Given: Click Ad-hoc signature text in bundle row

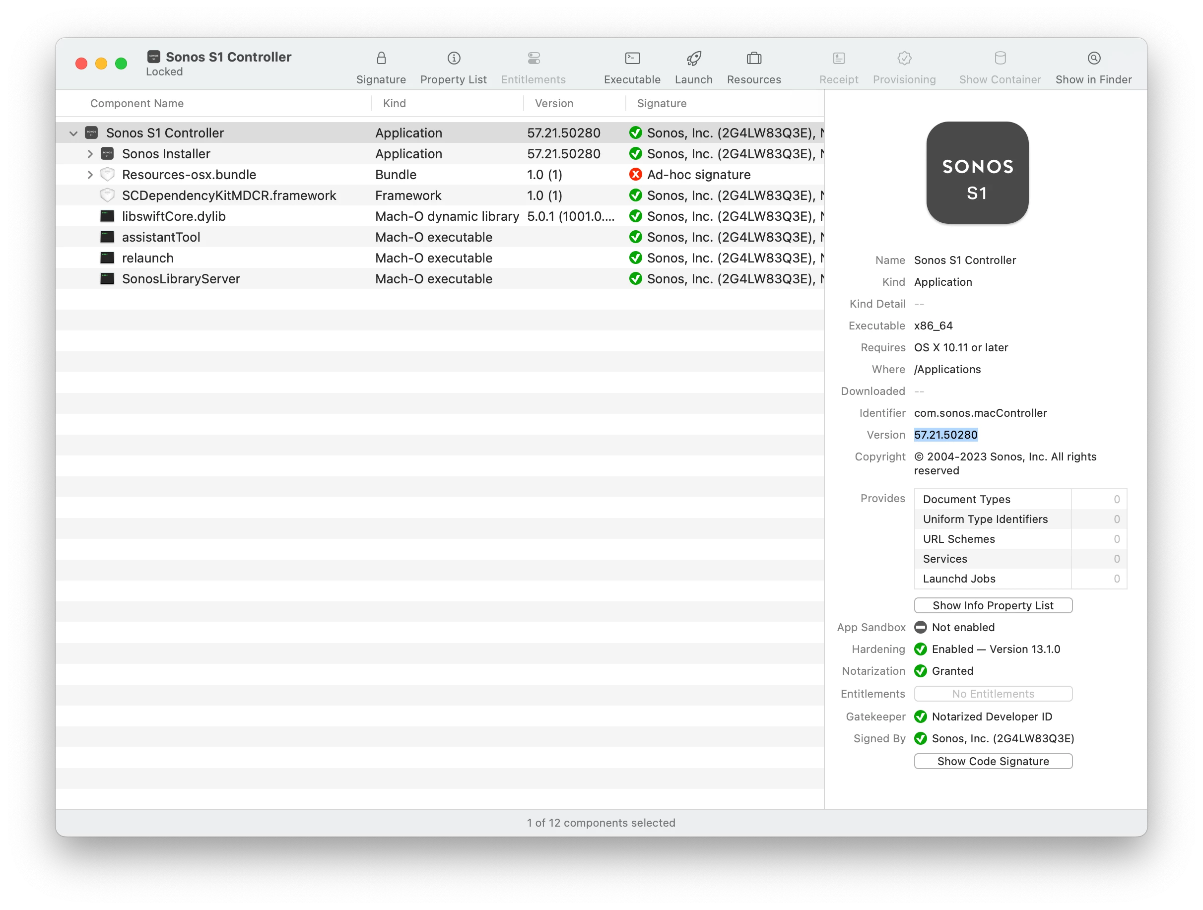Looking at the screenshot, I should pos(699,175).
